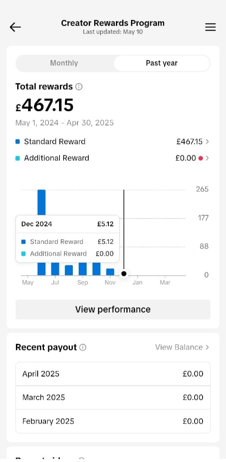Tap info icon beside Total rewards
The width and height of the screenshot is (226, 462).
(x=79, y=87)
